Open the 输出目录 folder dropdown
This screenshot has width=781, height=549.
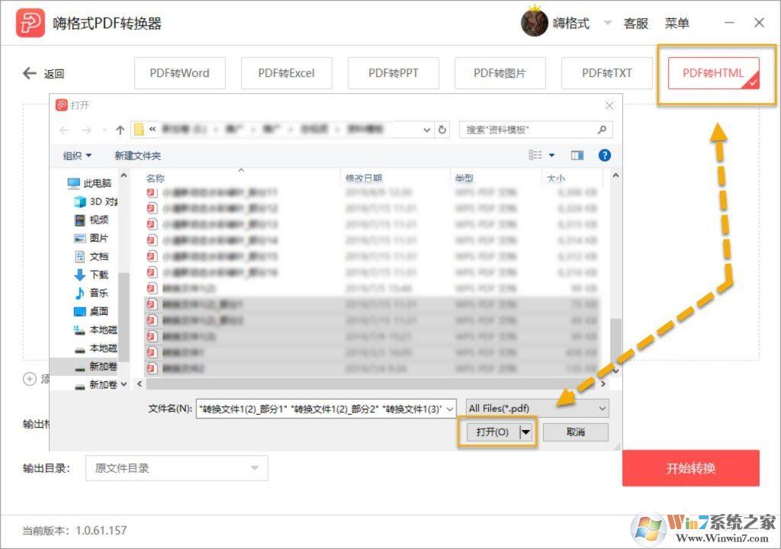point(175,468)
